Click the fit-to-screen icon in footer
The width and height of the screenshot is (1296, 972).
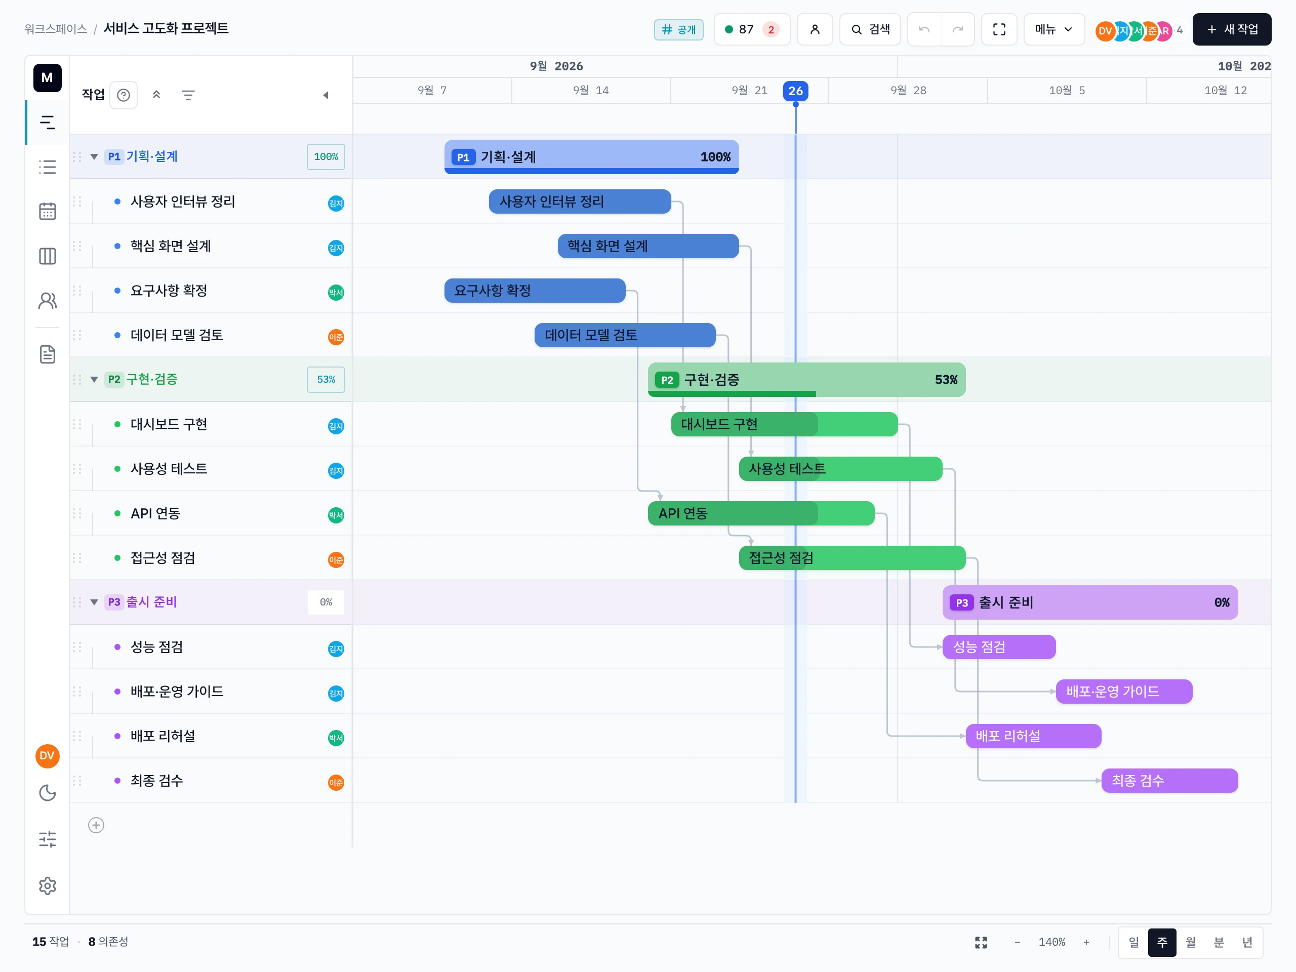pos(981,942)
